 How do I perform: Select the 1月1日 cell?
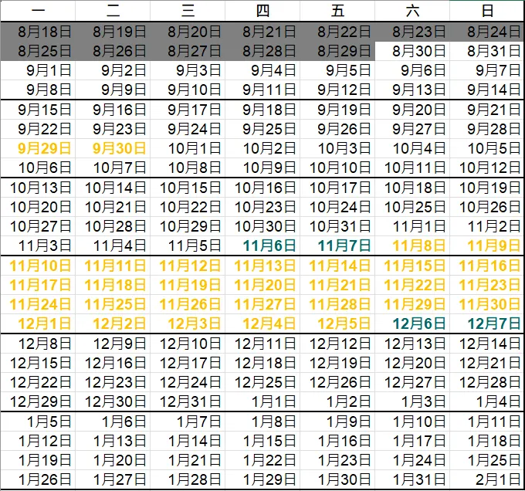262,401
